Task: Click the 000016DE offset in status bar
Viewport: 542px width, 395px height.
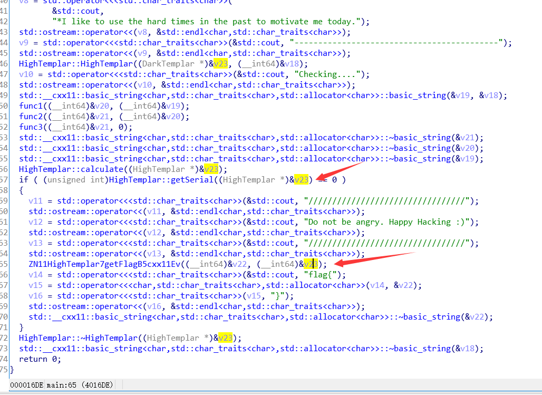Action: click(x=26, y=386)
